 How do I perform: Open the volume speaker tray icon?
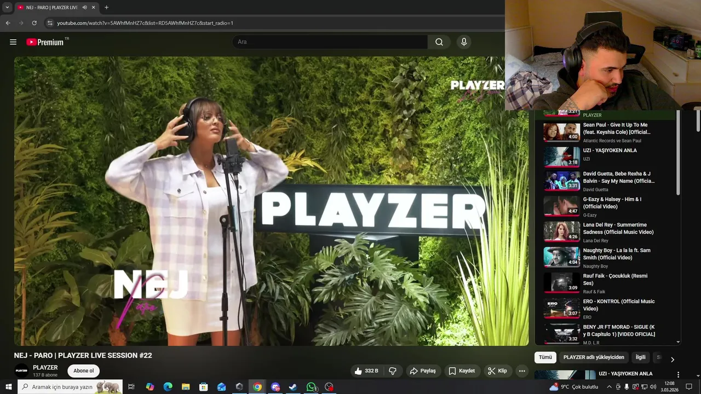click(x=653, y=387)
